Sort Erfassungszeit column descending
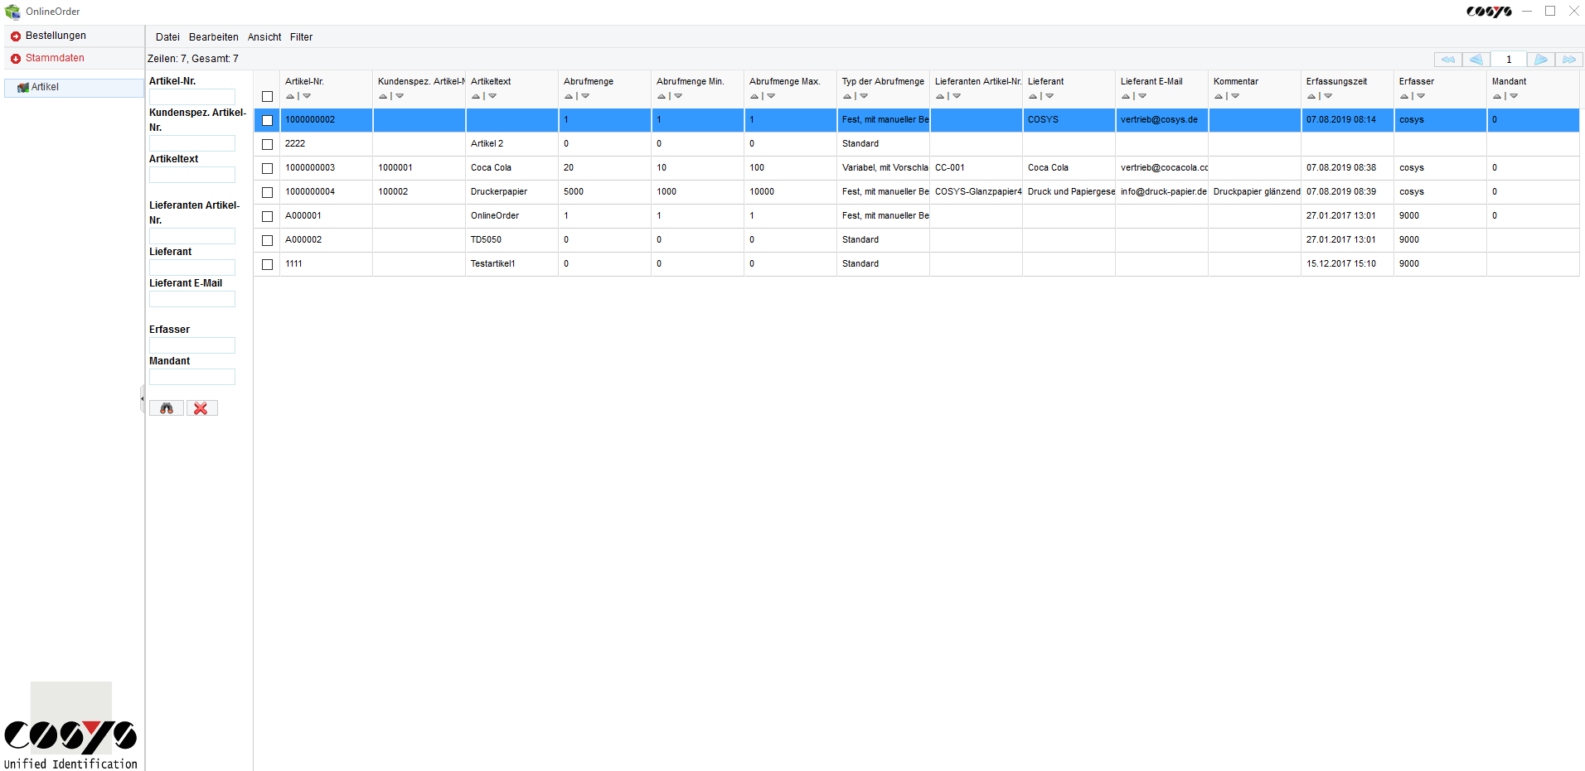 [1328, 96]
